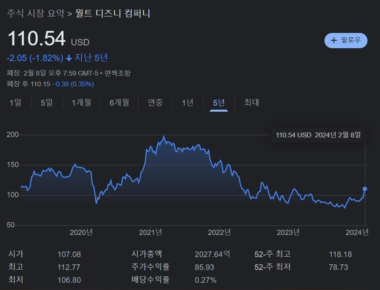Switch to the 6개월 range tab
380x290 pixels.
tap(119, 102)
